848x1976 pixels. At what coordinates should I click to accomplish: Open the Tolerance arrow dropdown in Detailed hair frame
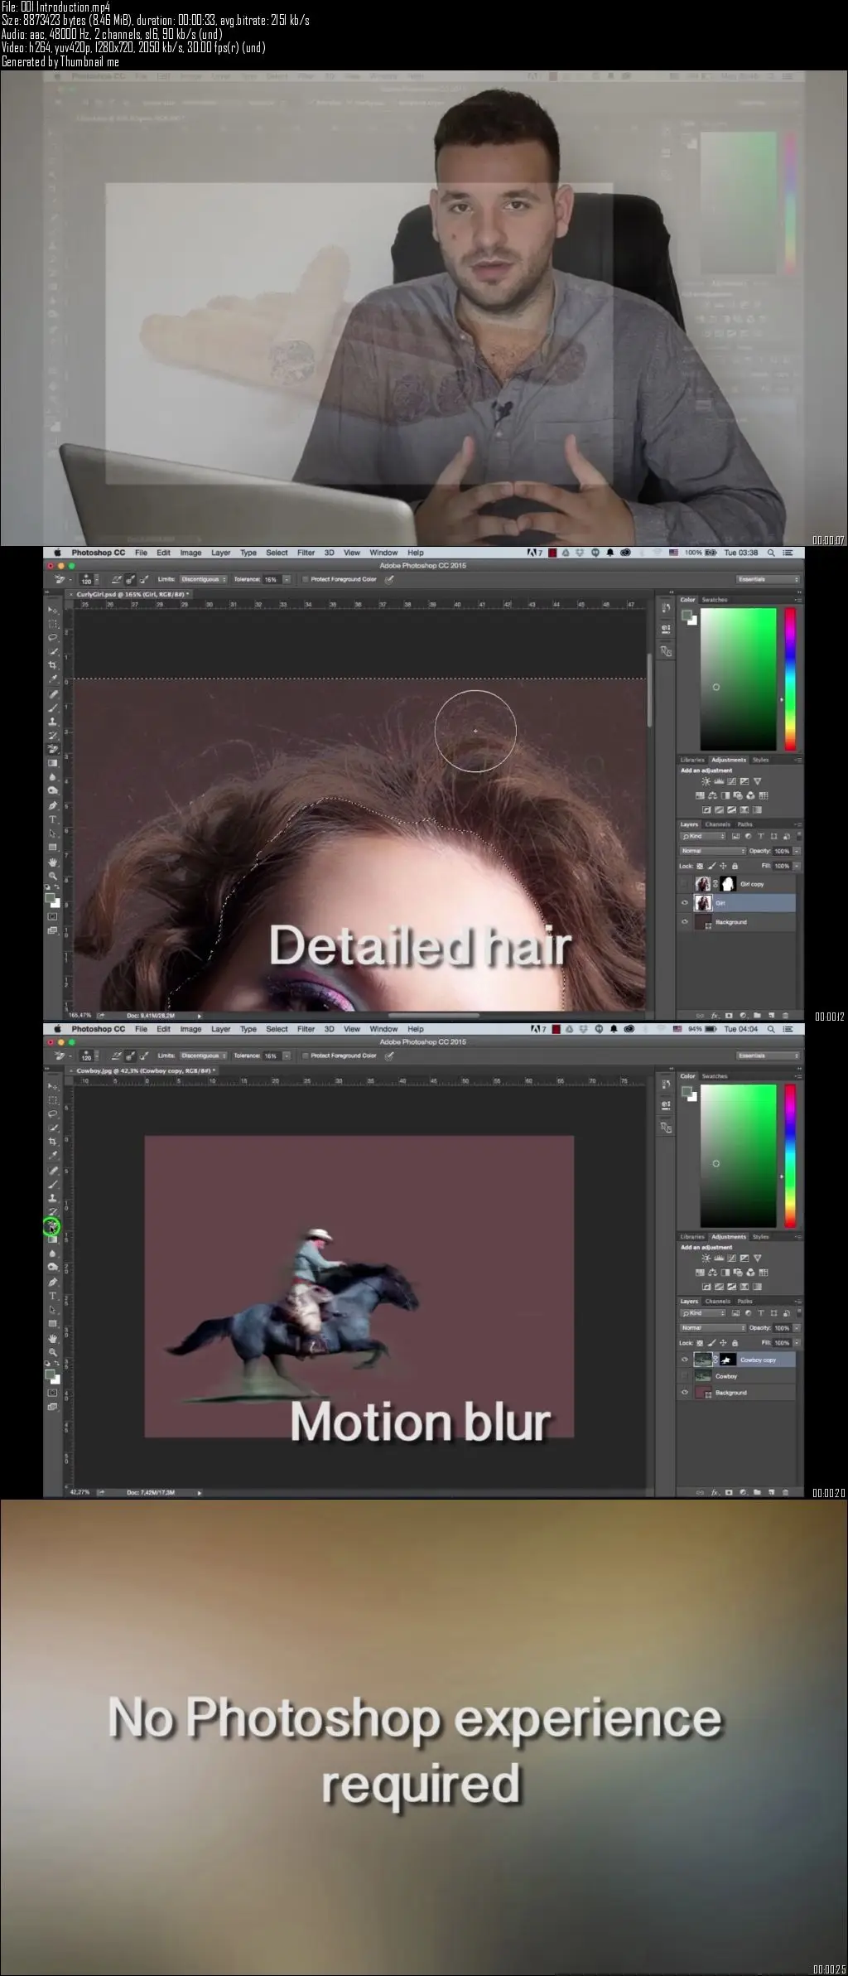(x=287, y=579)
